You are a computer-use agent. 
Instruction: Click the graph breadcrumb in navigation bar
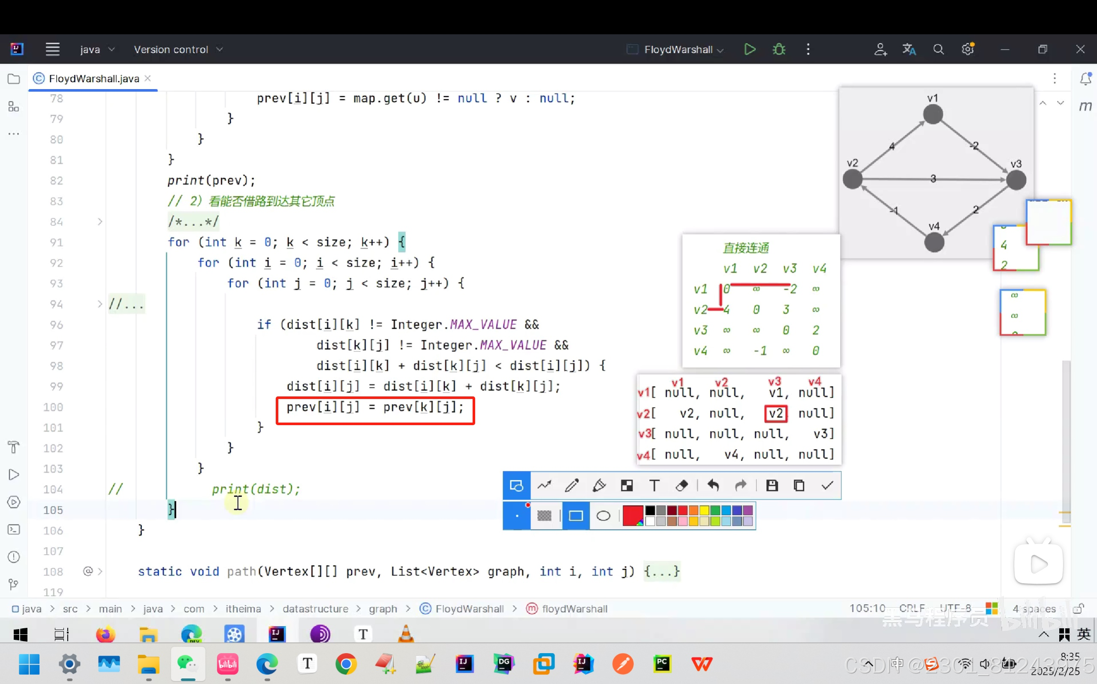coord(383,609)
